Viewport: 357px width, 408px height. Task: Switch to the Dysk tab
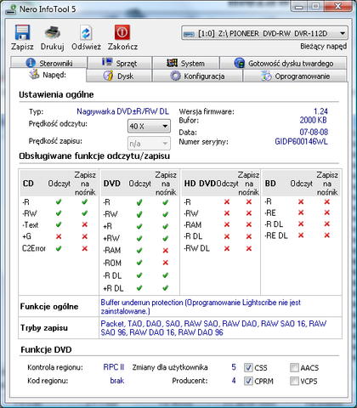pyautogui.click(x=119, y=76)
